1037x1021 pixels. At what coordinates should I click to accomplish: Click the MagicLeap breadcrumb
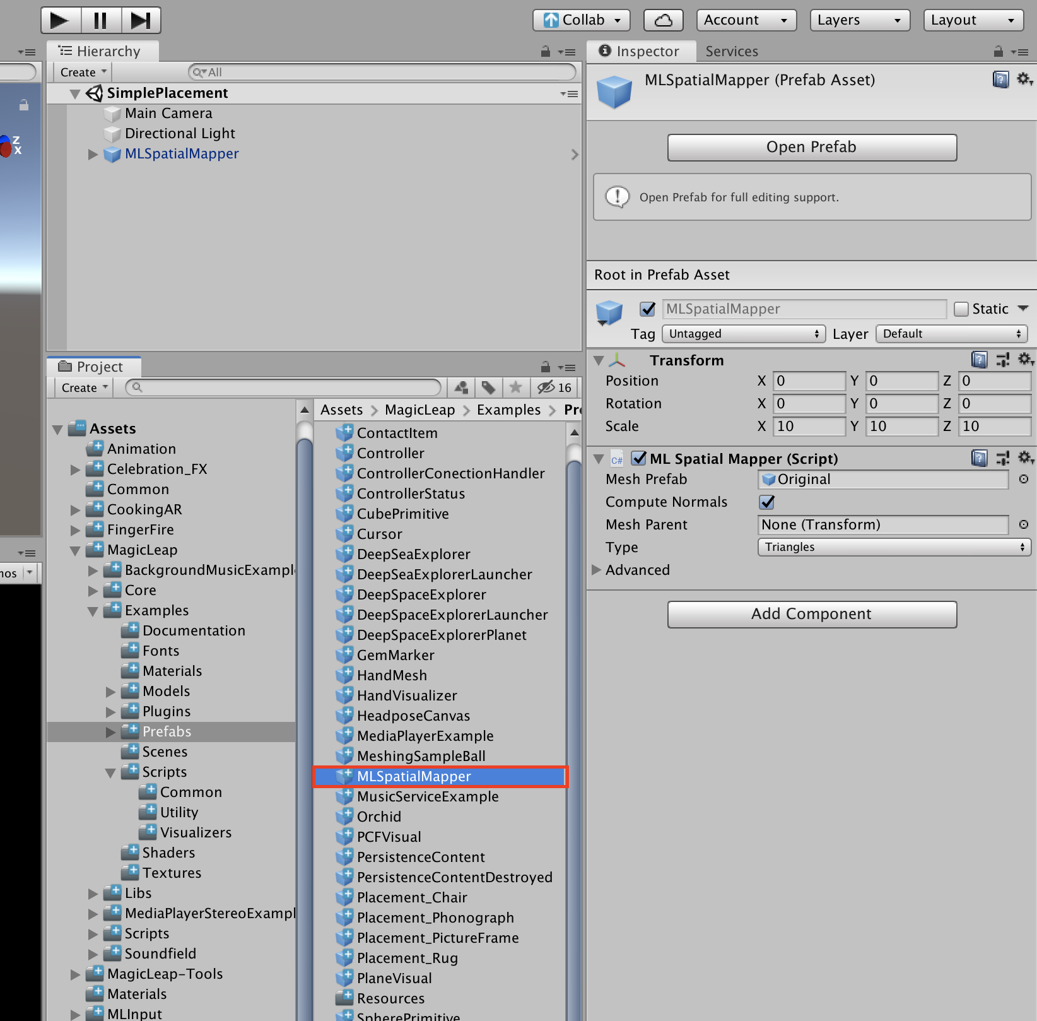[419, 410]
